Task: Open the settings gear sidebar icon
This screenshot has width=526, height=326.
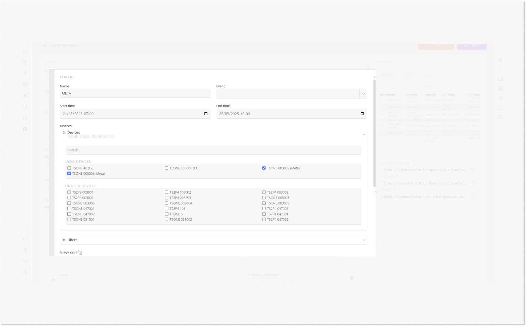Action: (x=25, y=272)
